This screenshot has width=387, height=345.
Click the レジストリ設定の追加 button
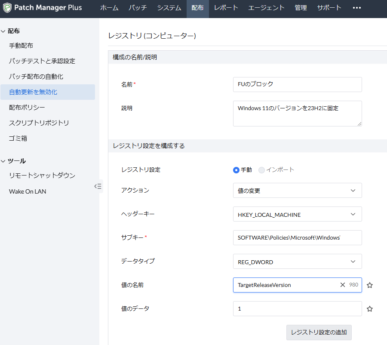pos(319,333)
